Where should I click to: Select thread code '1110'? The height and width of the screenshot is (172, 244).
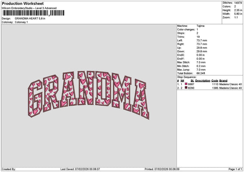[x=215, y=84]
